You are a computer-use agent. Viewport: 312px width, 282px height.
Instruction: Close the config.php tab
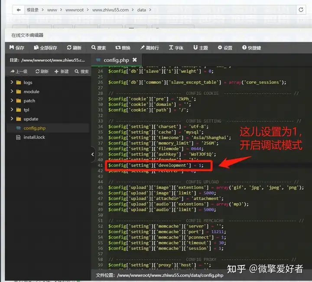click(x=135, y=60)
